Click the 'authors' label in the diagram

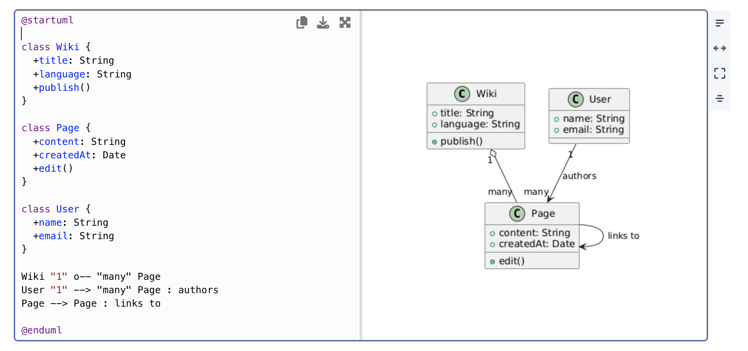pos(579,176)
